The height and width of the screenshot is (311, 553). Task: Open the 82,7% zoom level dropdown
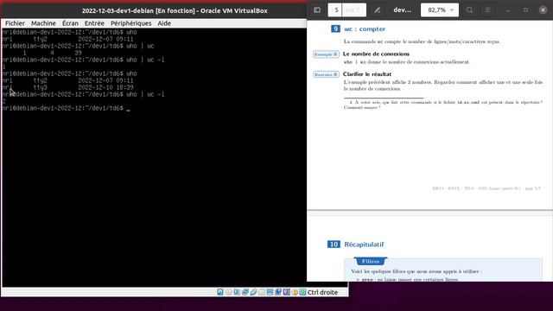pyautogui.click(x=440, y=10)
